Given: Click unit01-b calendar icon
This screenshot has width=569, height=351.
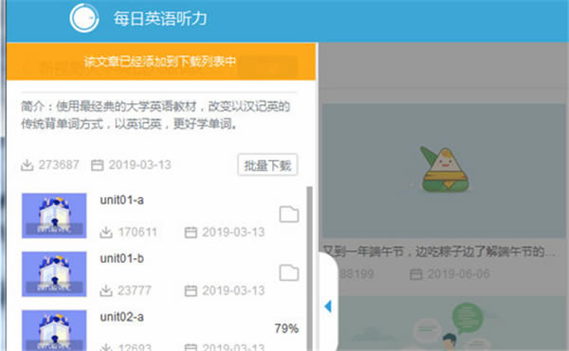Looking at the screenshot, I should point(191,290).
